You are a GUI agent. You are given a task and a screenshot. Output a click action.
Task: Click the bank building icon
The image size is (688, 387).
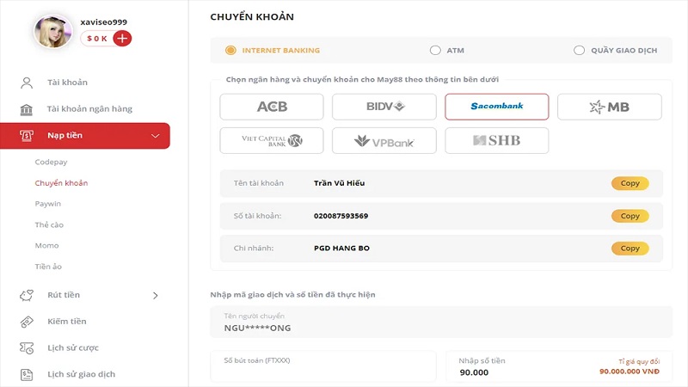click(x=27, y=109)
